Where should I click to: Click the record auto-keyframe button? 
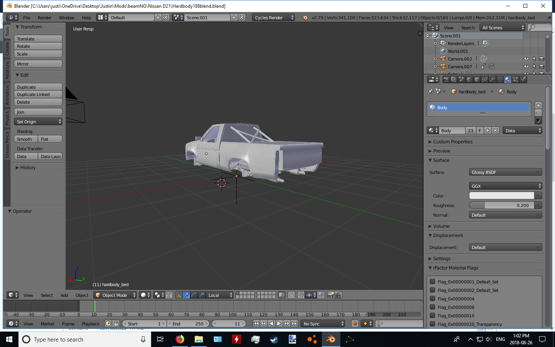click(355, 323)
